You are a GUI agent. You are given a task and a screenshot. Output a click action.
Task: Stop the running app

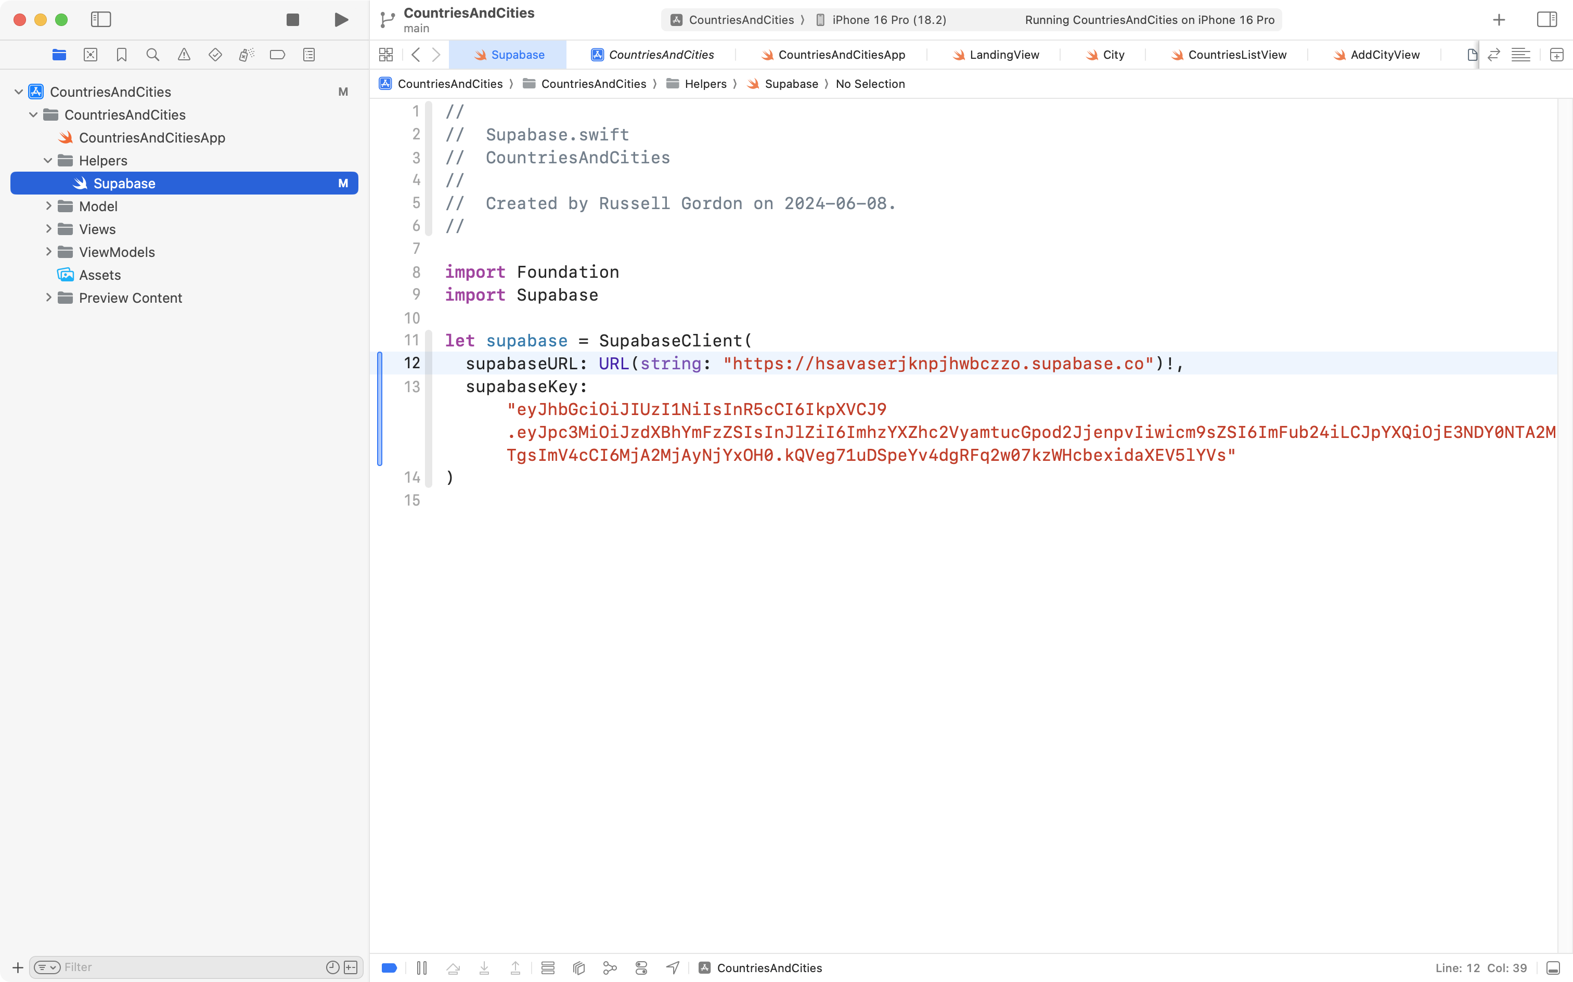(x=293, y=19)
